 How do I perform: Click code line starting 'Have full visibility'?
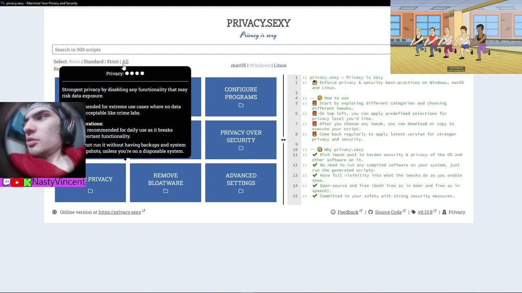tap(387, 177)
